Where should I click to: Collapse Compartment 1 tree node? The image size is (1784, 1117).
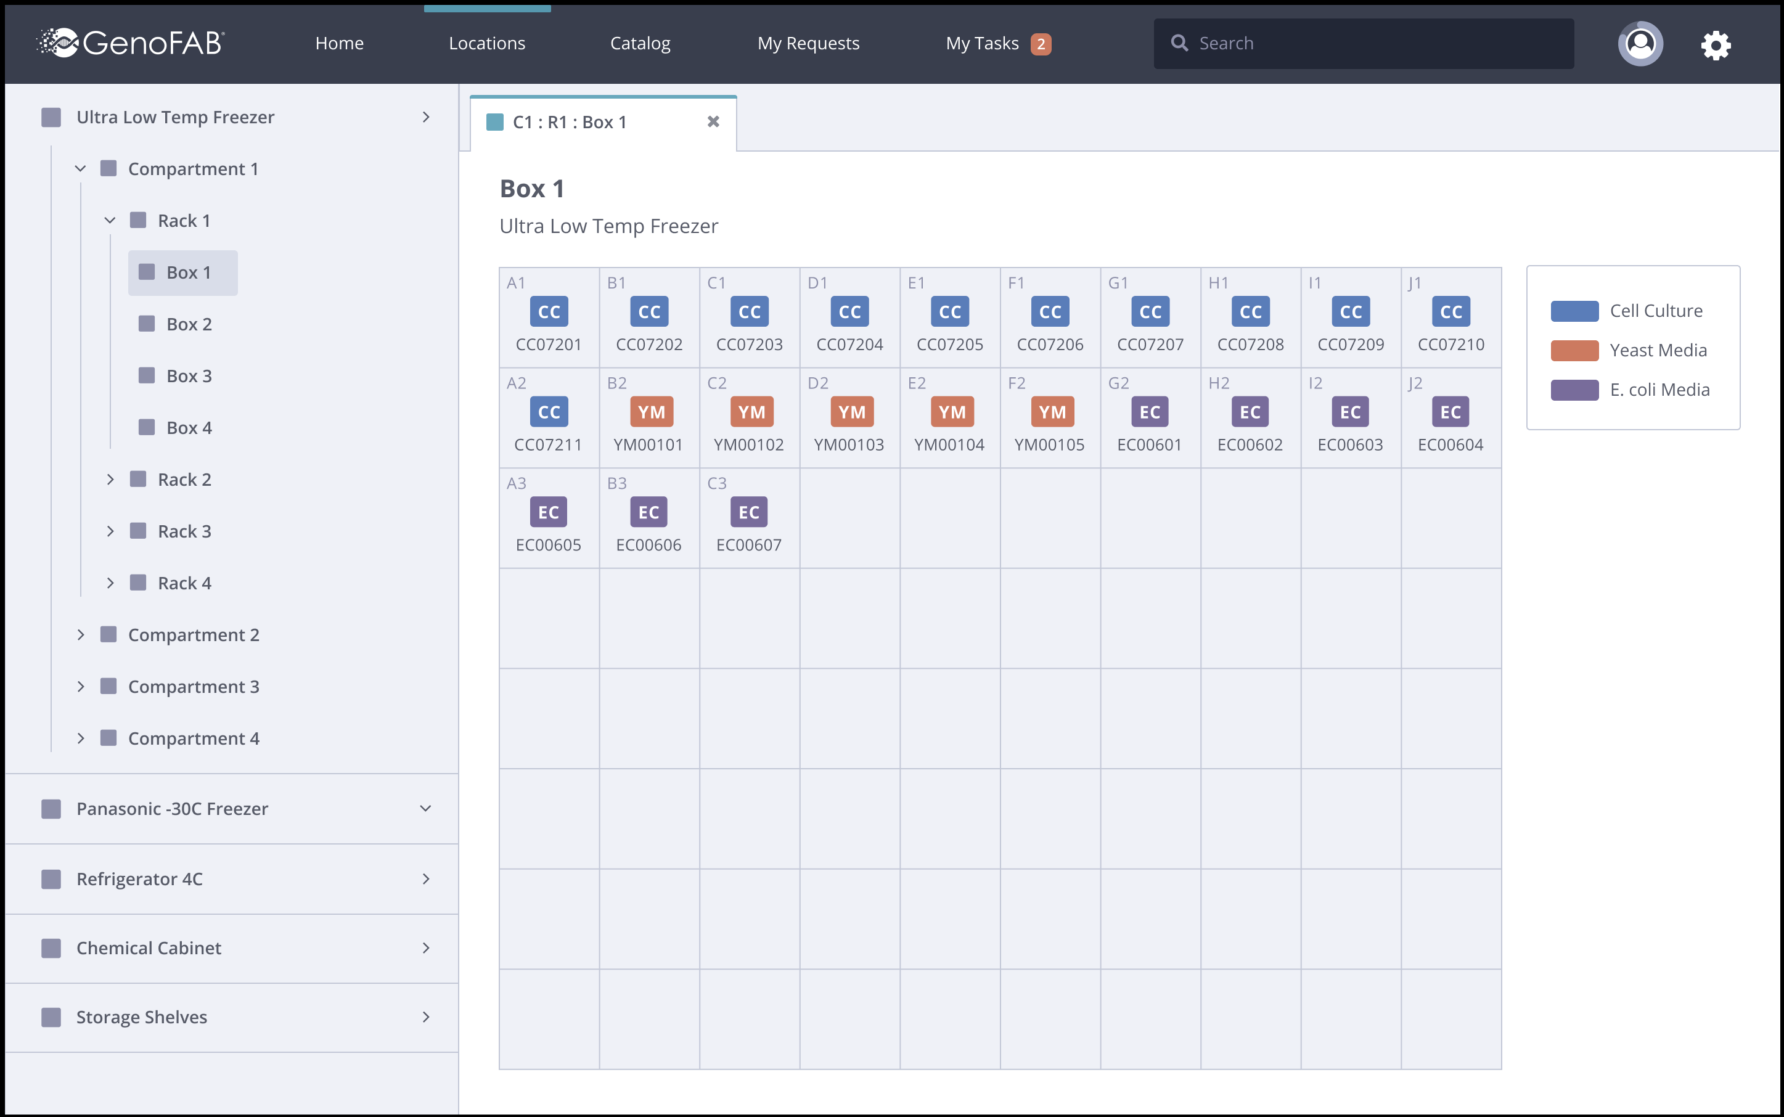pos(81,168)
